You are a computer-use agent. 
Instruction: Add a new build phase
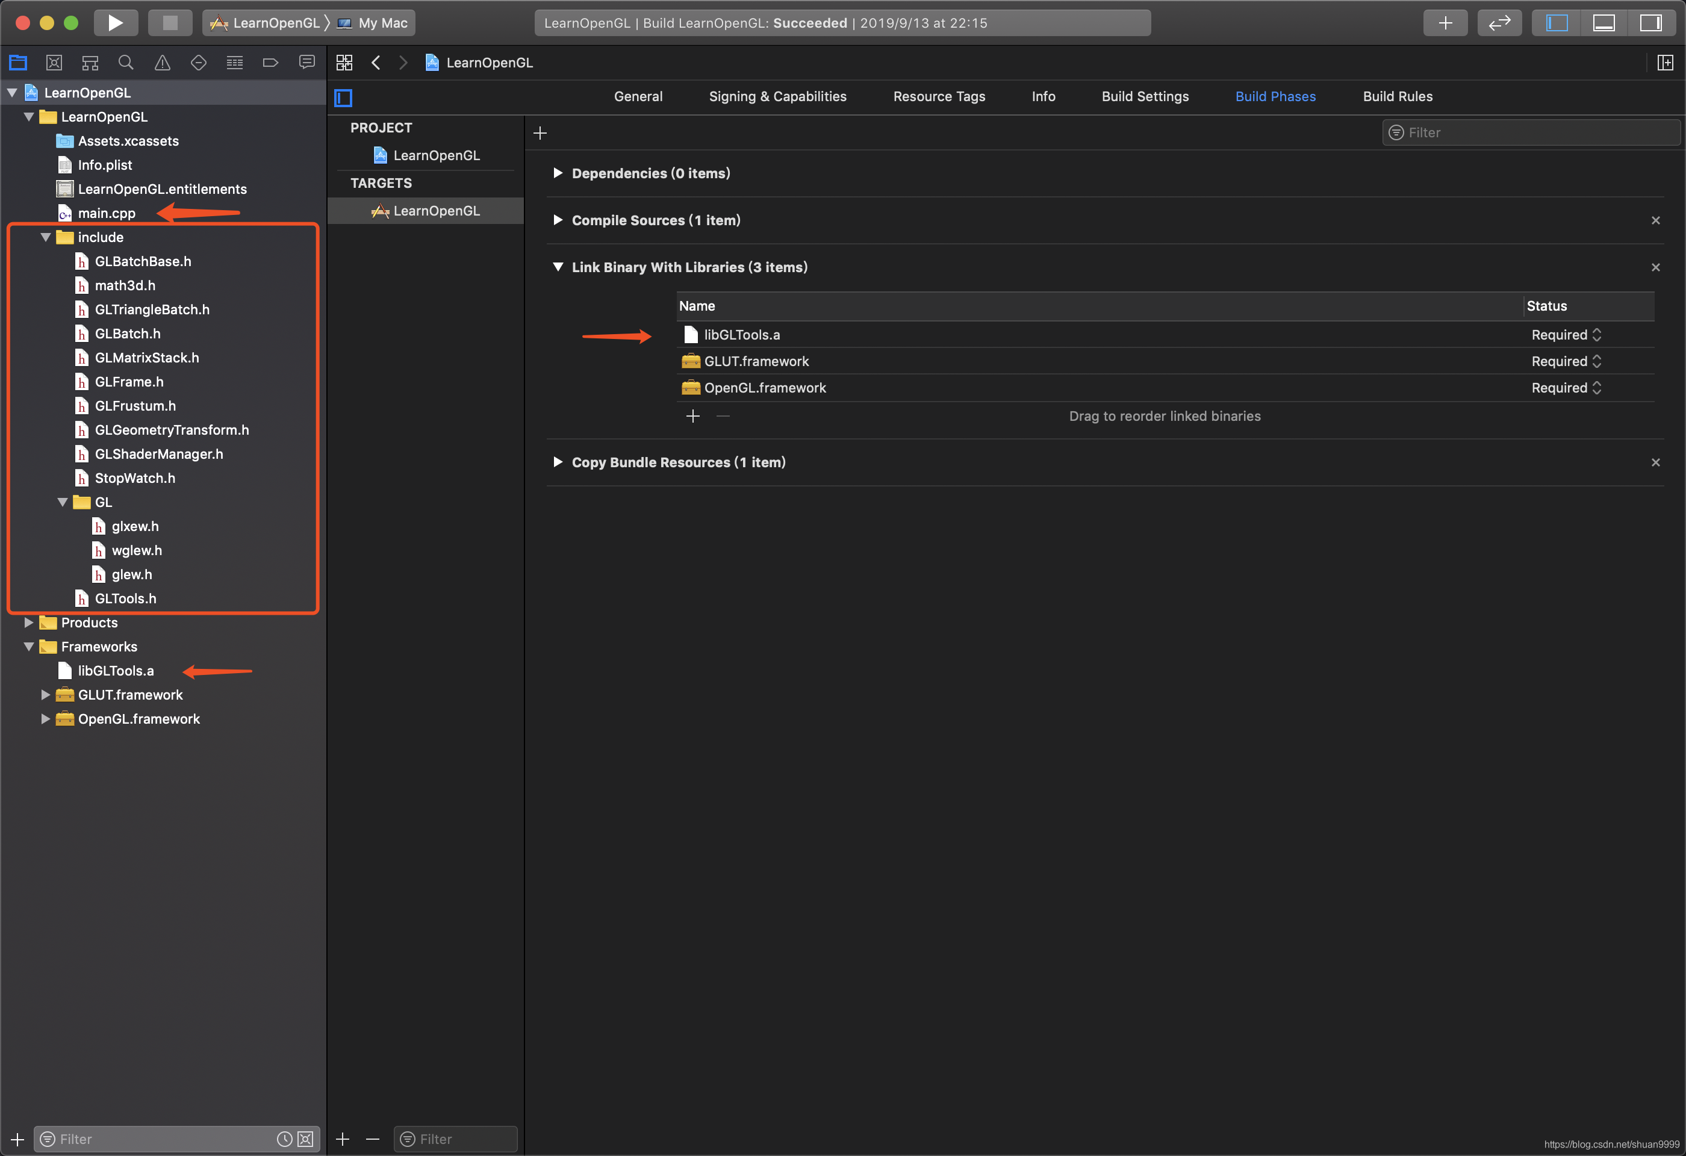[x=540, y=132]
